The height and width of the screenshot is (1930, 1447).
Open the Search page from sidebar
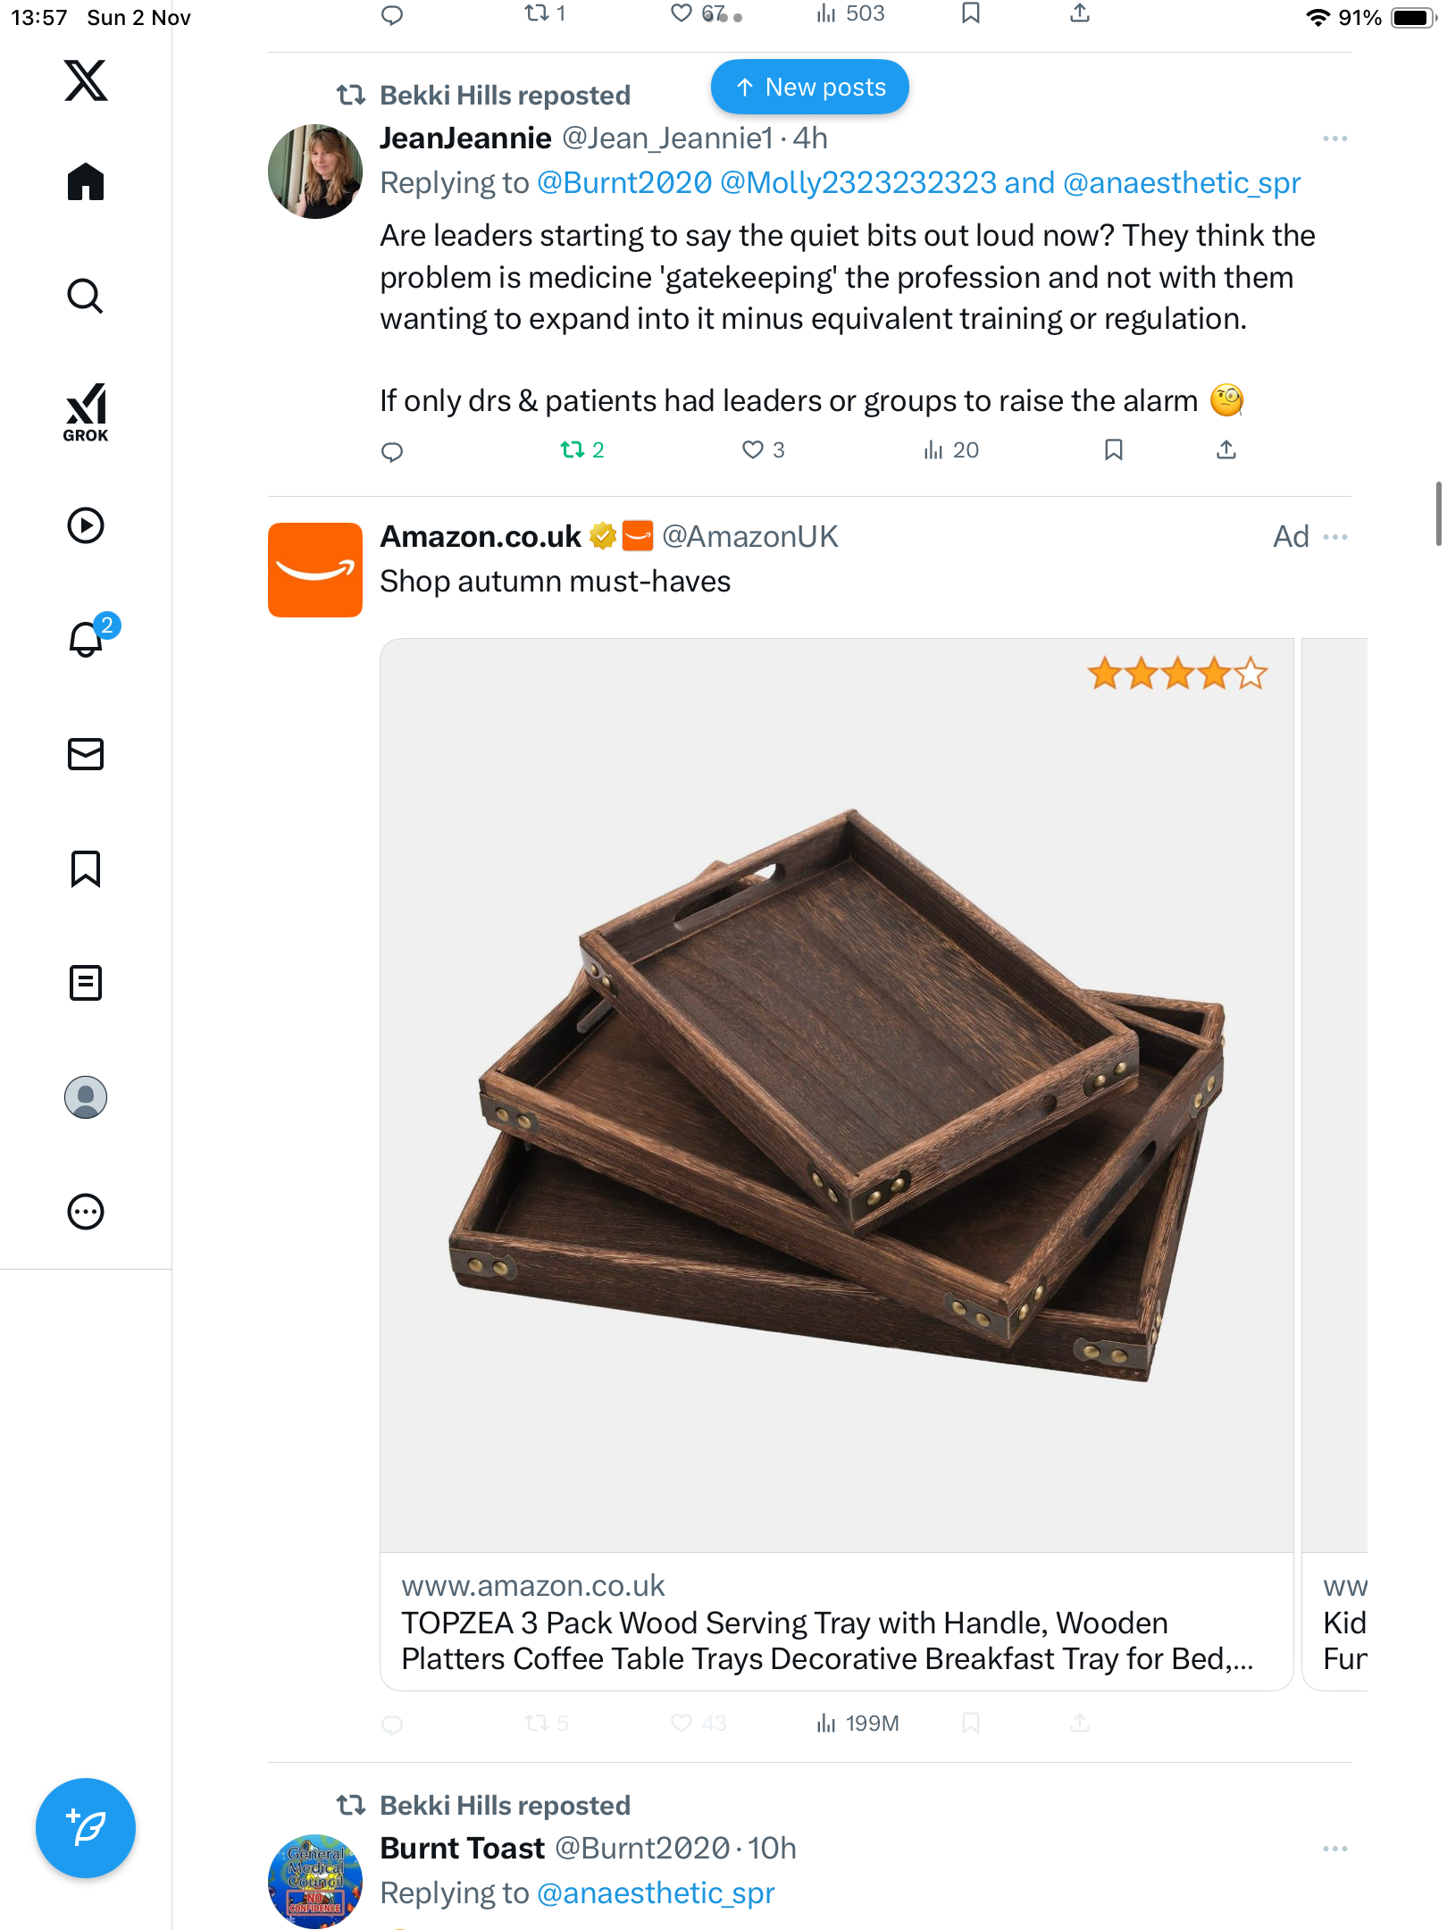click(86, 296)
